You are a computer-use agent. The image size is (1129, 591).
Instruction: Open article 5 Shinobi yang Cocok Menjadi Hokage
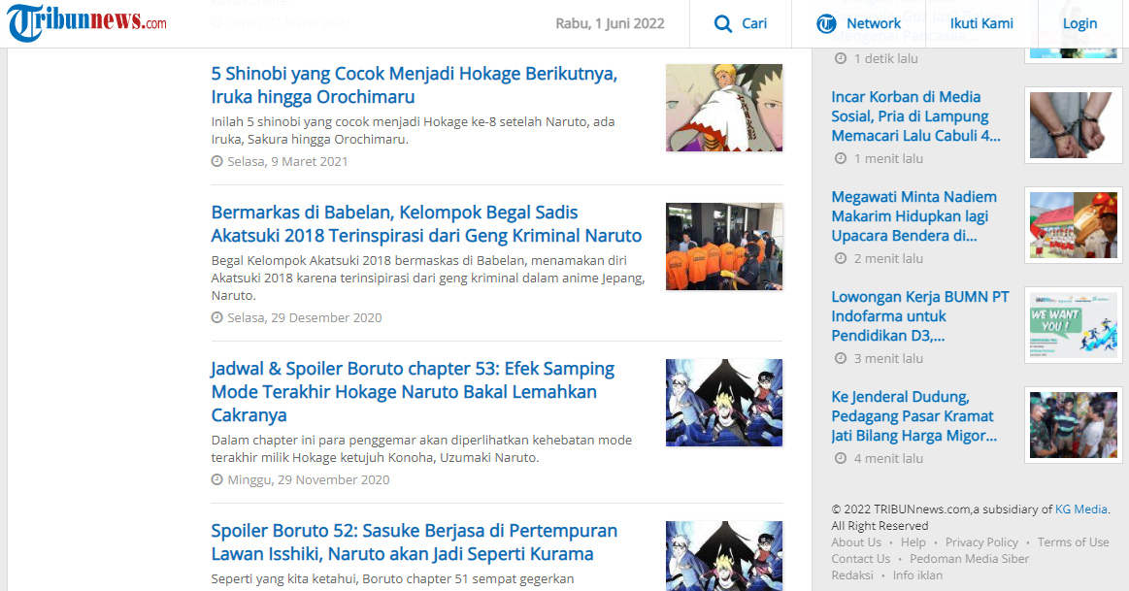414,85
